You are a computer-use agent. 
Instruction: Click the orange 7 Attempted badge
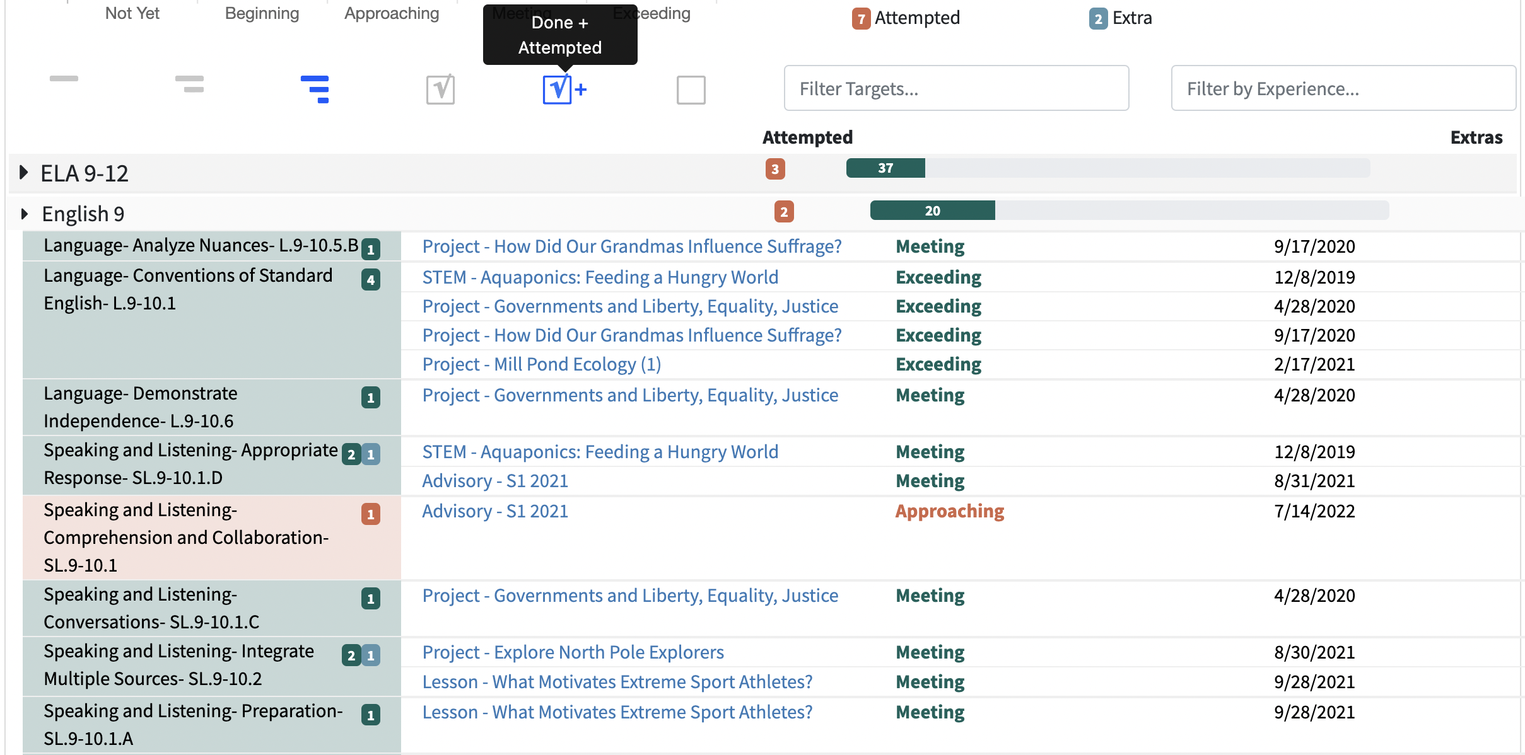[861, 19]
